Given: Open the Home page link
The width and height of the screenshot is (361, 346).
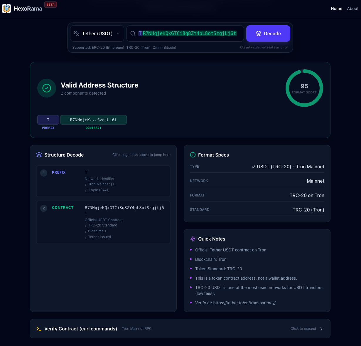Looking at the screenshot, I should pyautogui.click(x=336, y=9).
